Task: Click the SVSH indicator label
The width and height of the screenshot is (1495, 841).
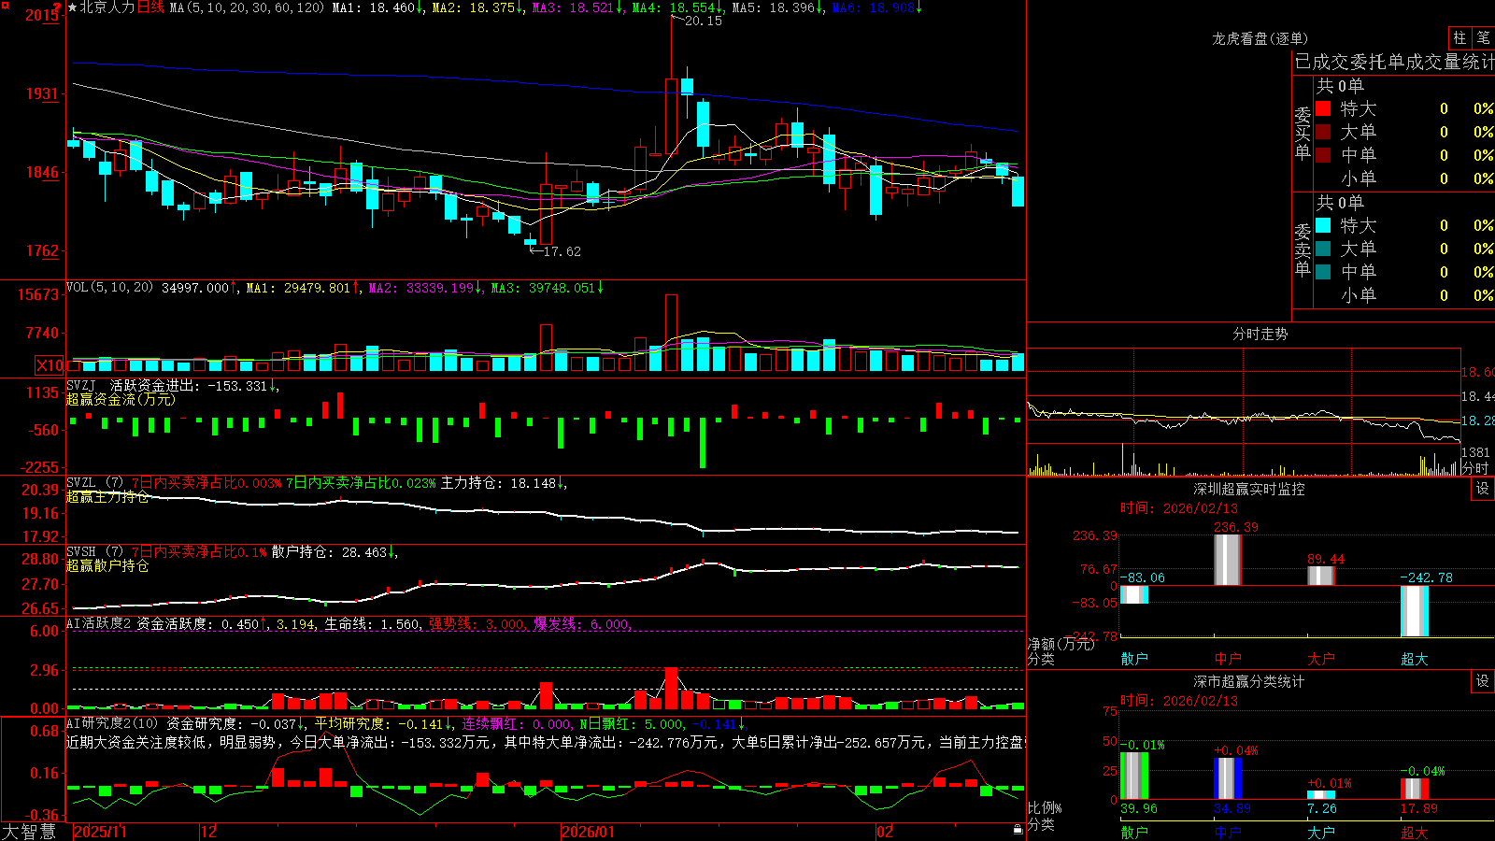Action: pos(81,551)
